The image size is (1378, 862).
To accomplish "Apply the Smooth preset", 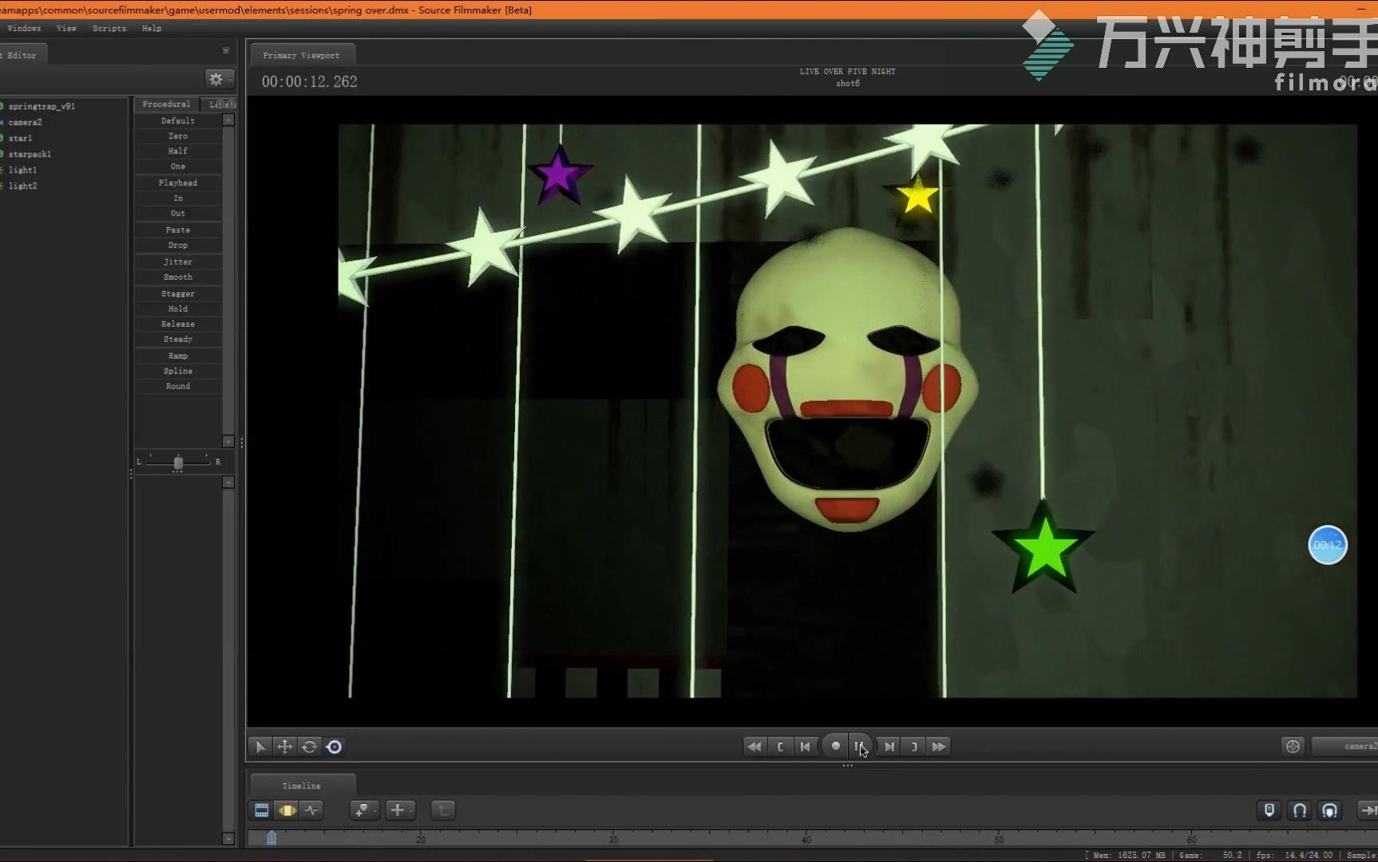I will click(177, 277).
